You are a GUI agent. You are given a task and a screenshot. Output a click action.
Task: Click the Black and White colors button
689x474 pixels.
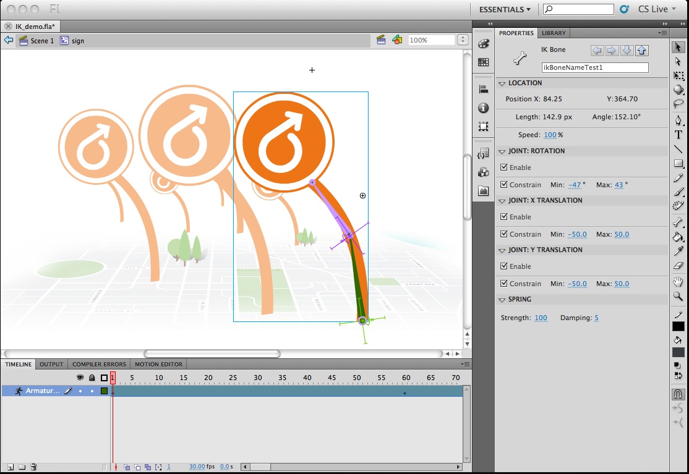tap(678, 365)
